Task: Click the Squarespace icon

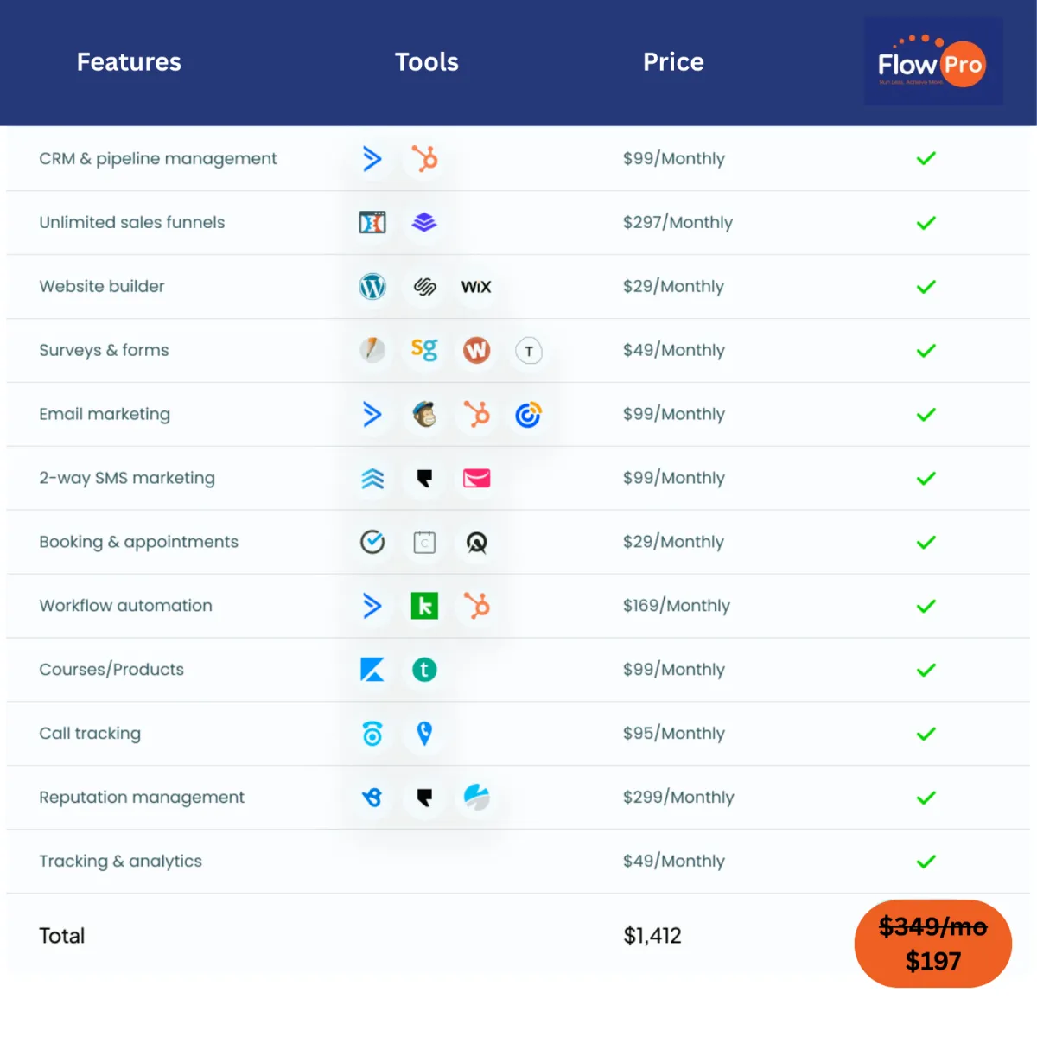Action: pyautogui.click(x=424, y=287)
